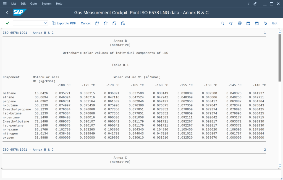The height and width of the screenshot is (180, 283).
Task: Select the 'nitrogen' row label
Action: pos(10,134)
